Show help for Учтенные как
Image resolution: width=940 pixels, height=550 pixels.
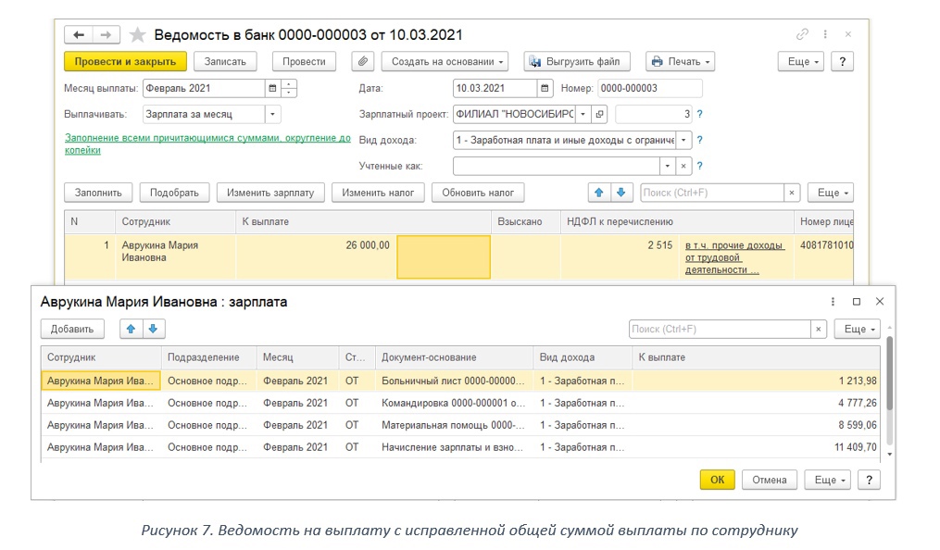click(x=699, y=166)
